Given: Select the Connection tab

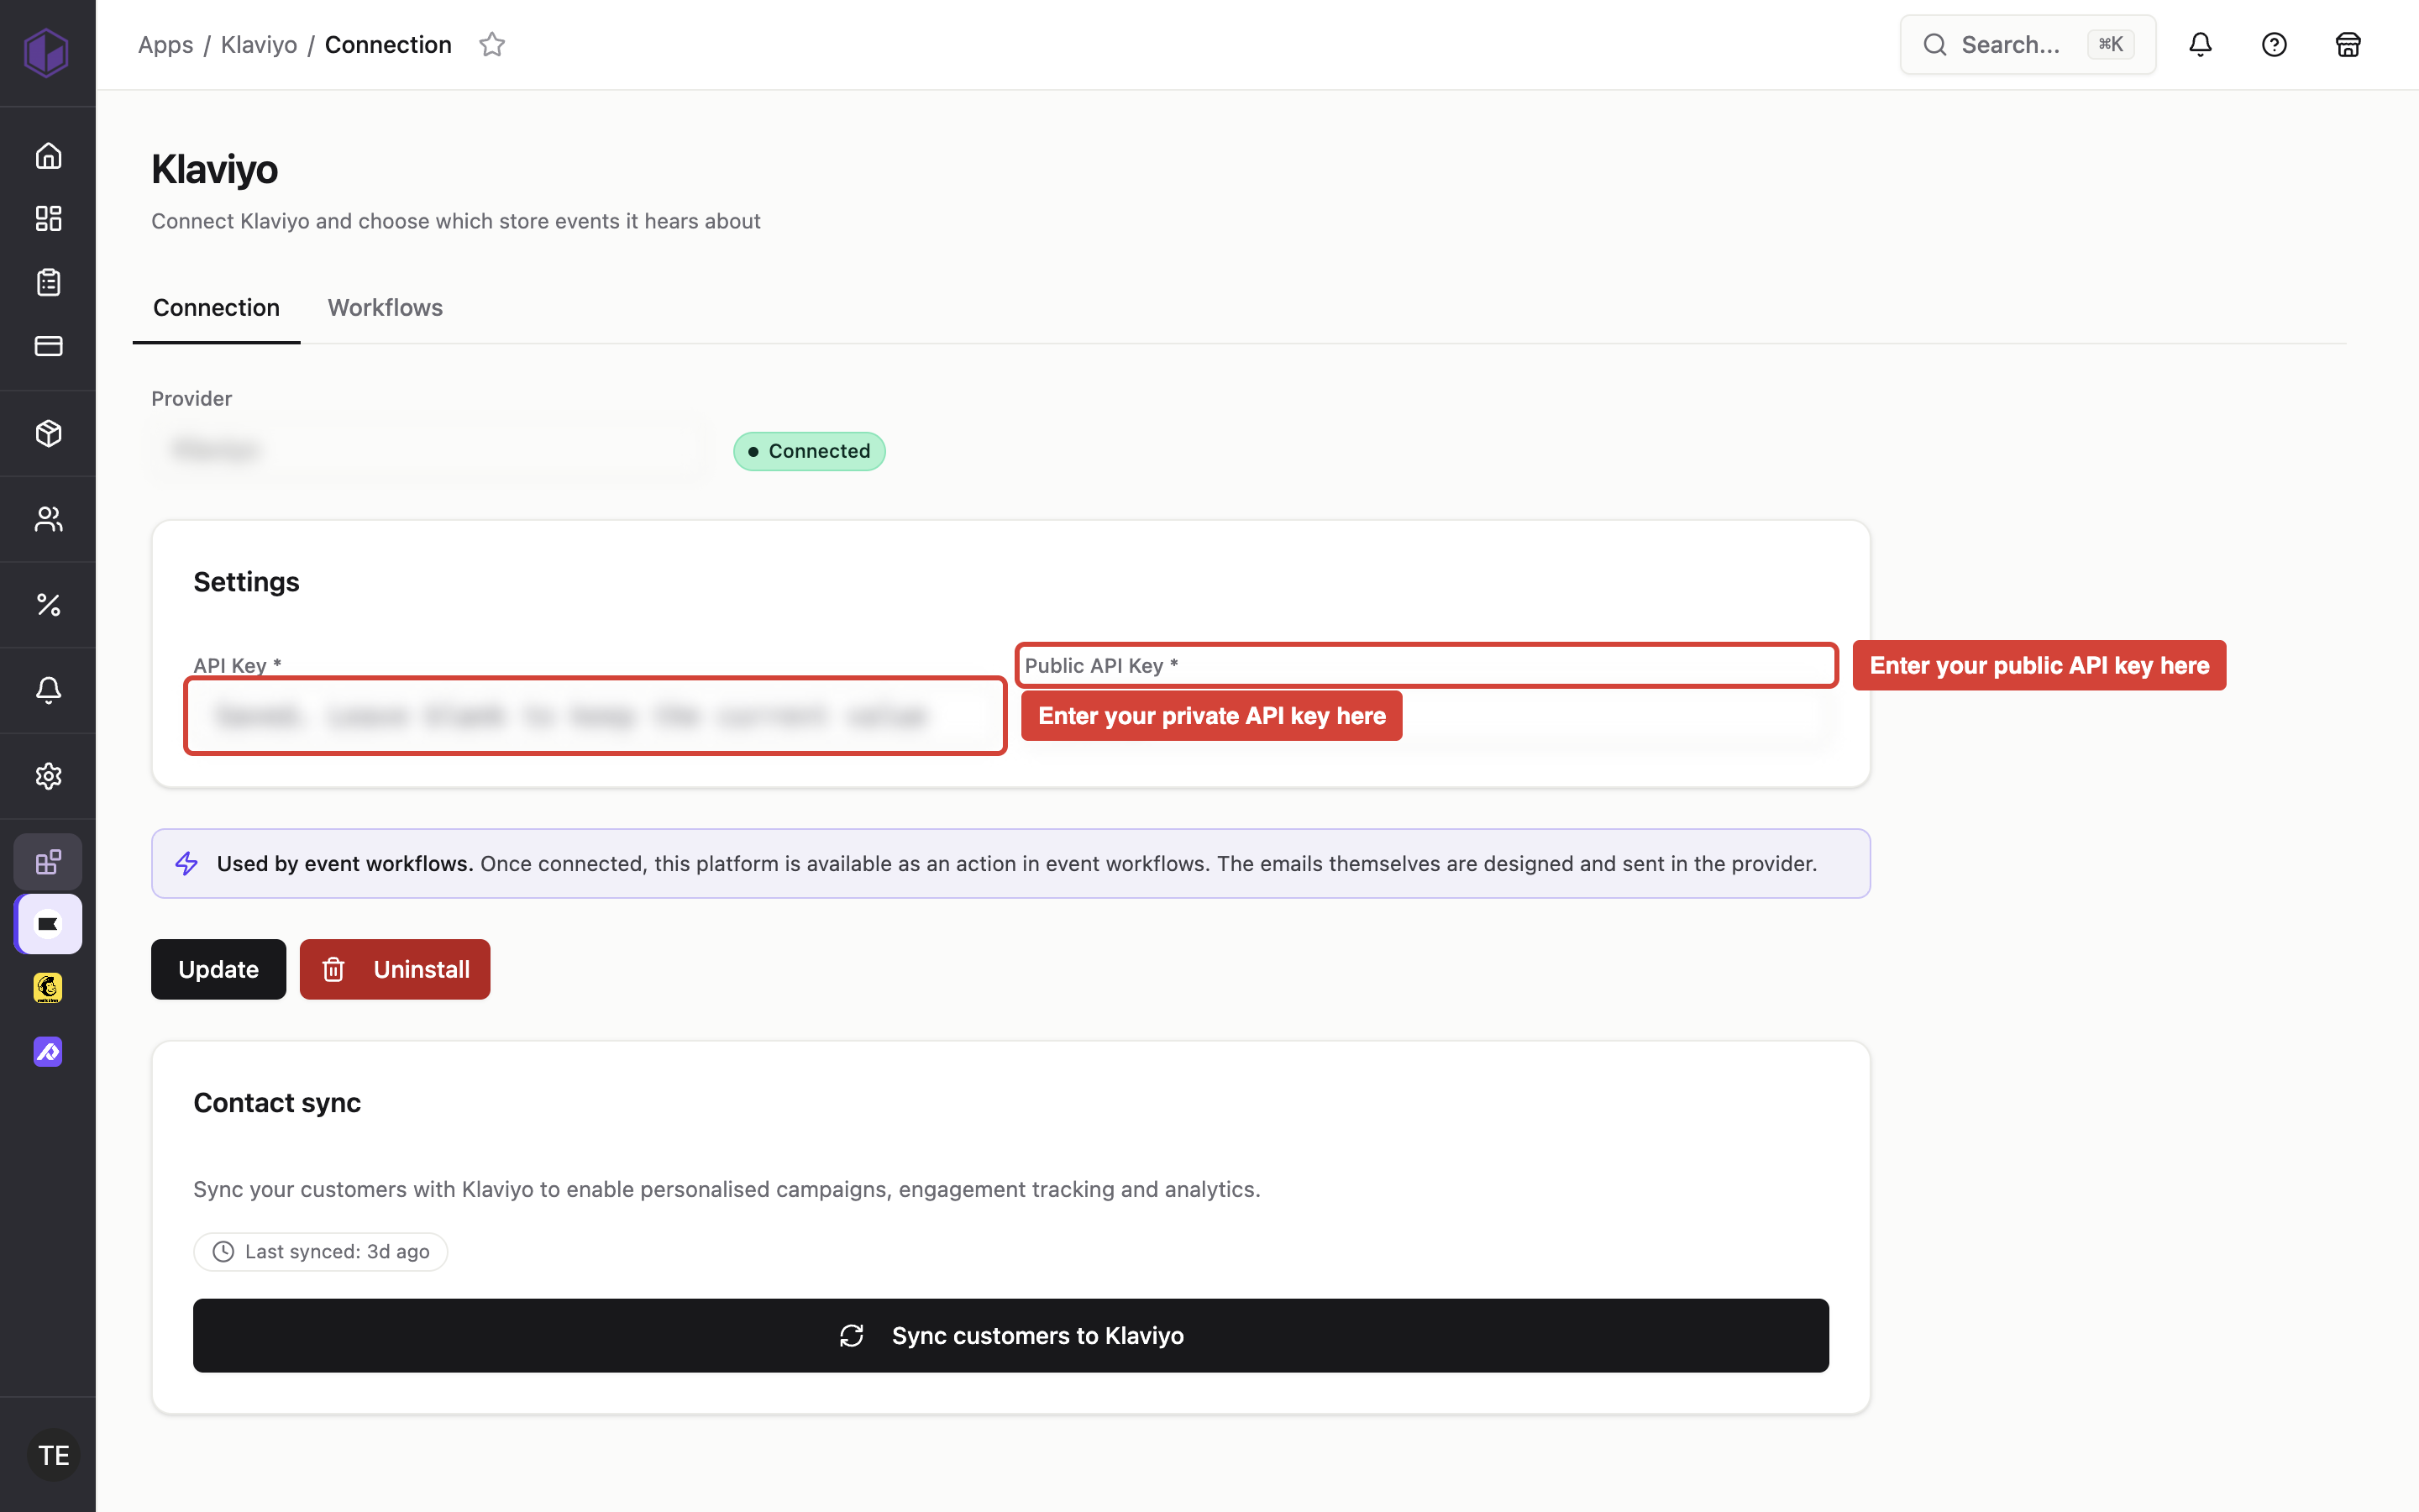Looking at the screenshot, I should (x=216, y=307).
